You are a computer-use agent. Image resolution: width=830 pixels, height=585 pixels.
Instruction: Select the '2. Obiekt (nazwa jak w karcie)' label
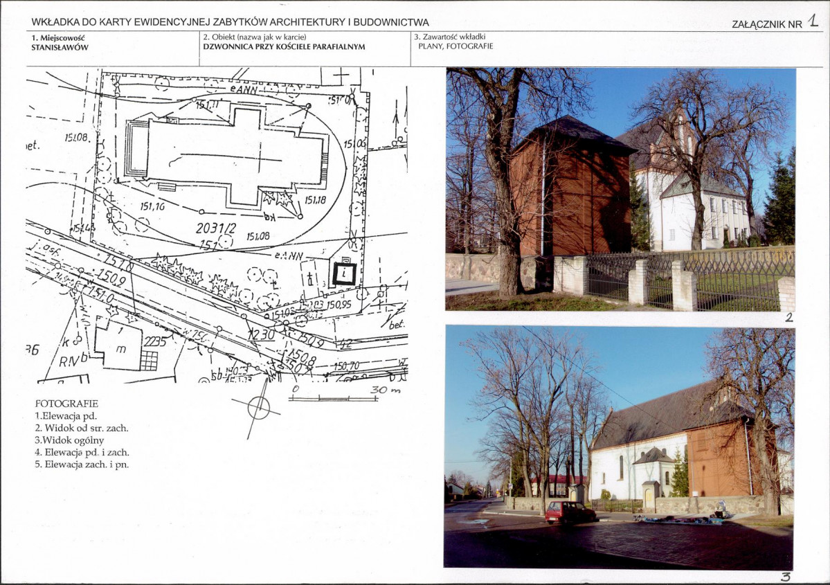255,37
